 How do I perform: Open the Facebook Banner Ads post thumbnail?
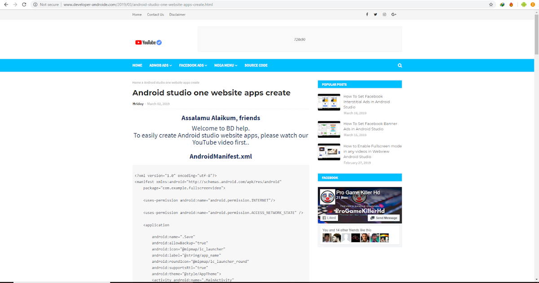329,129
